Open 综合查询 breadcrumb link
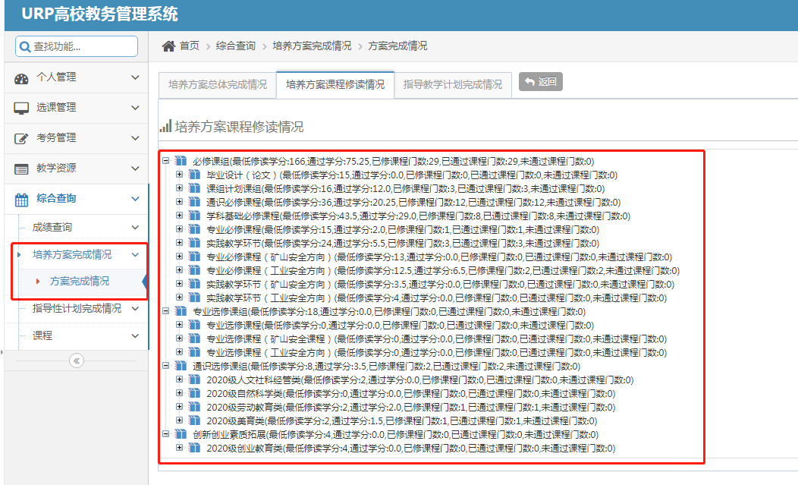The height and width of the screenshot is (485, 798). pos(235,46)
